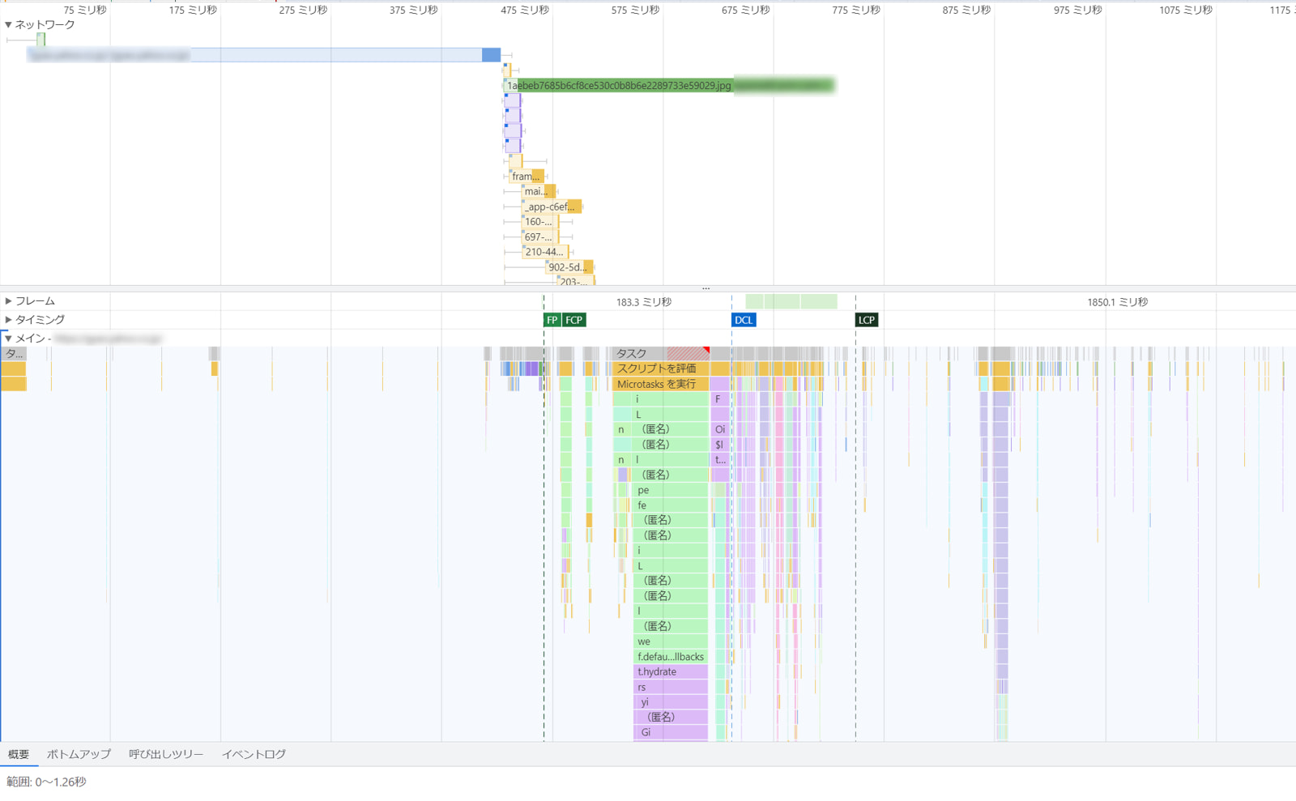The image size is (1296, 801).
Task: Select the 概要 tab
Action: coord(19,754)
